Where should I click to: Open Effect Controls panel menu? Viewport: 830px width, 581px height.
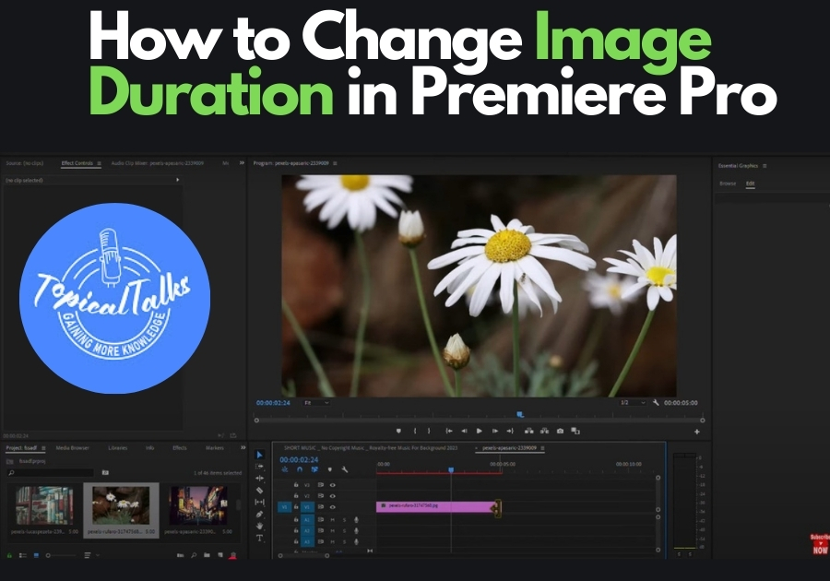click(99, 163)
